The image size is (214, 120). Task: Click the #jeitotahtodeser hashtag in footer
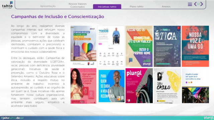[12, 118]
